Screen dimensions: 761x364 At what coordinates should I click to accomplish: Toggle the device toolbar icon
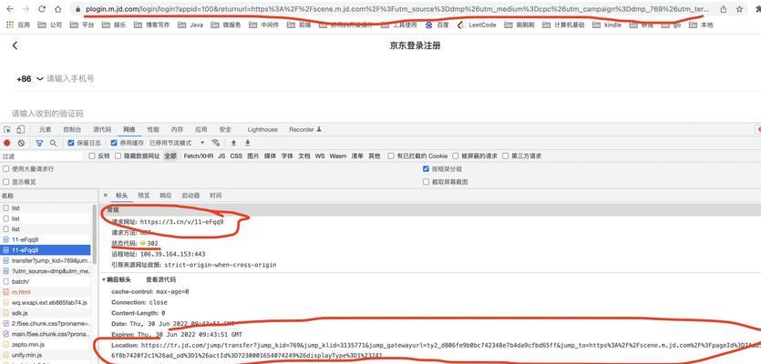click(x=20, y=129)
